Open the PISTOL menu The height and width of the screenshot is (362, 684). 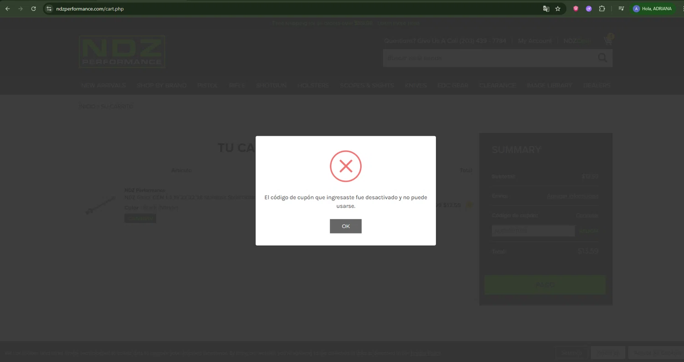tap(208, 85)
